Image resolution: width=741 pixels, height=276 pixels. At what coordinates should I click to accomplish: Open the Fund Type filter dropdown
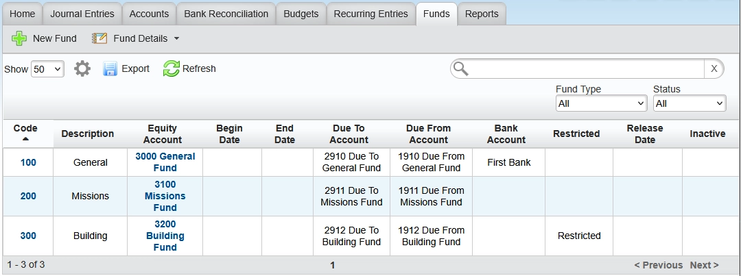tap(601, 103)
